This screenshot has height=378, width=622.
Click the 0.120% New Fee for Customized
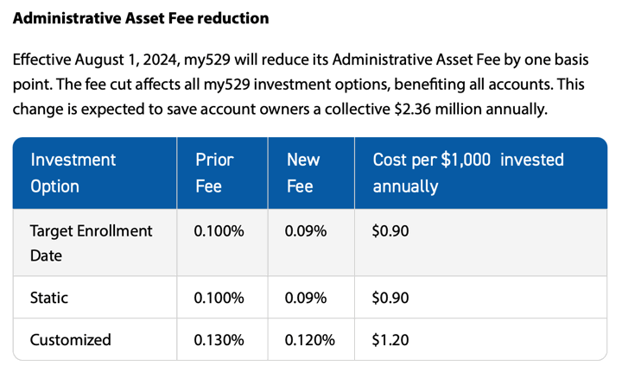pyautogui.click(x=311, y=339)
